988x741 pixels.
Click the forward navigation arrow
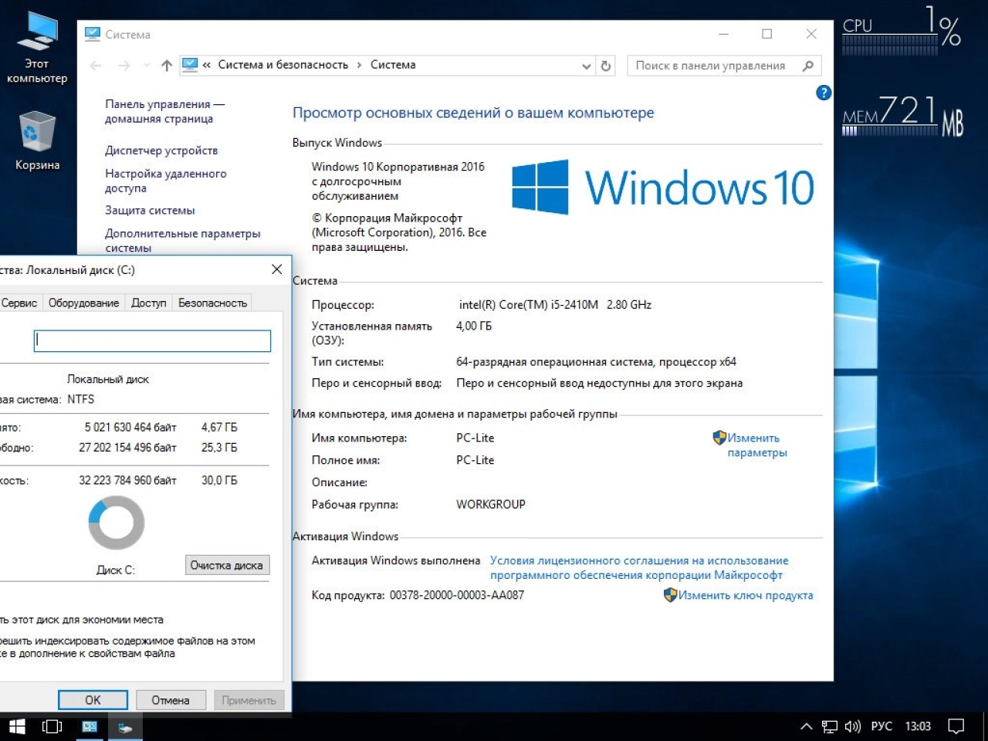coord(124,66)
